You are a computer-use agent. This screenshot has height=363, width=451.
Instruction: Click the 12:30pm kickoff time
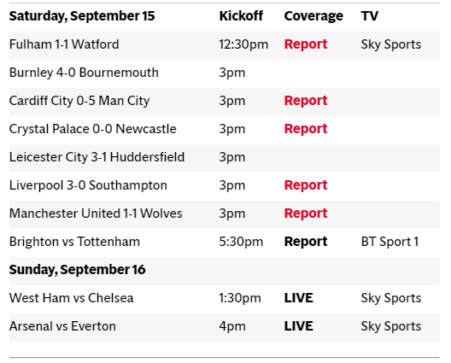coord(243,44)
